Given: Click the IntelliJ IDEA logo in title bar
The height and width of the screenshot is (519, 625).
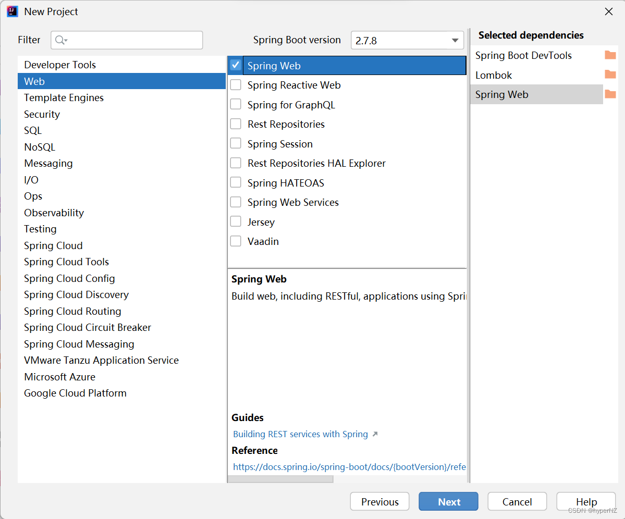Looking at the screenshot, I should pos(13,11).
